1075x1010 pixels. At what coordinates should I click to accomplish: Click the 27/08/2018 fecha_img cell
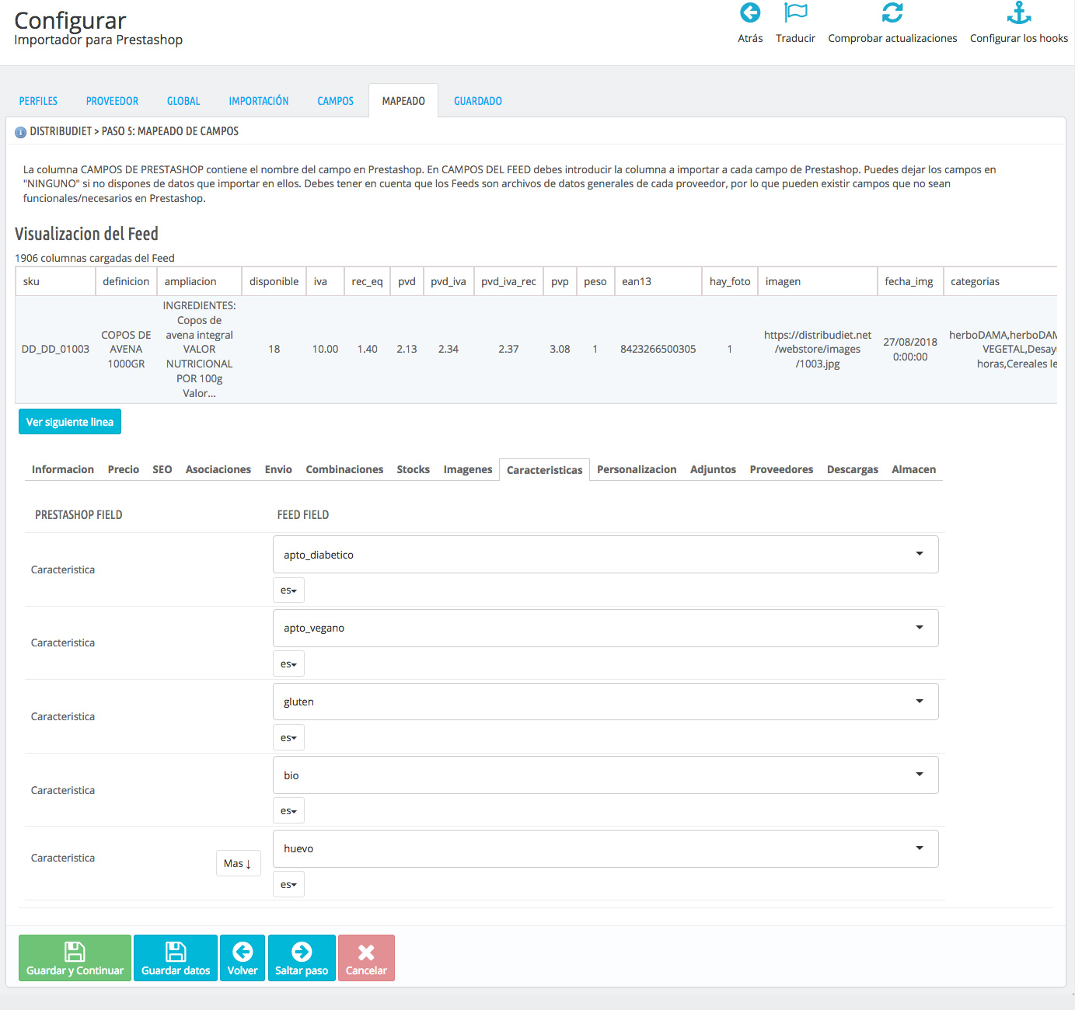[910, 350]
